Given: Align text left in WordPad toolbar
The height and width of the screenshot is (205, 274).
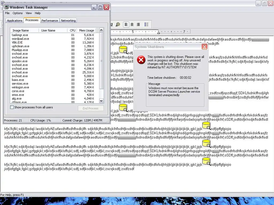Looking at the screenshot, I should pyautogui.click(x=126, y=24).
